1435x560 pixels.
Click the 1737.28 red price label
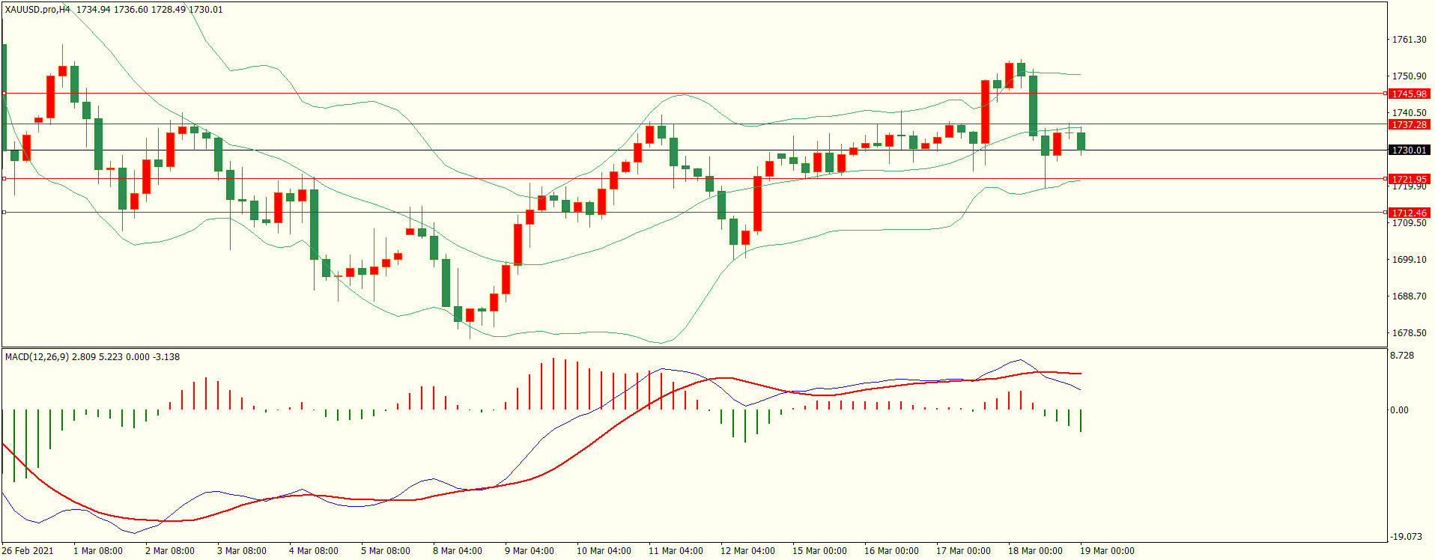click(x=1409, y=124)
